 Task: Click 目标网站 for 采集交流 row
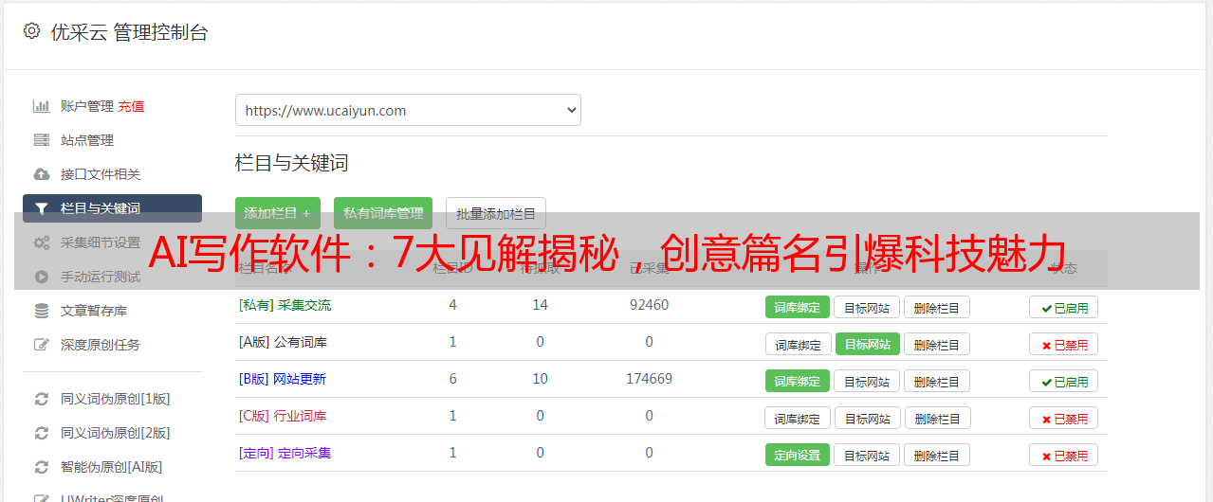click(867, 307)
